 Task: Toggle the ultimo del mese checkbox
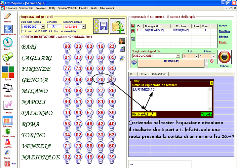(x=22, y=31)
